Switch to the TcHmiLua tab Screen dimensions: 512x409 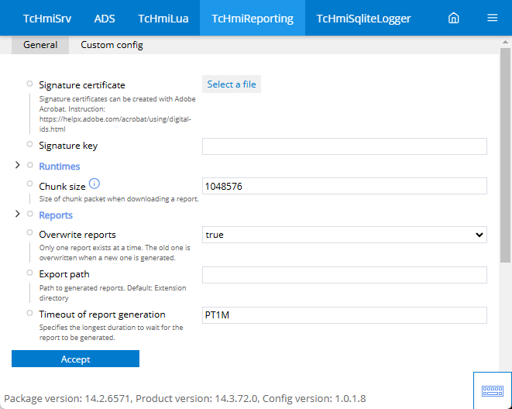pyautogui.click(x=163, y=19)
